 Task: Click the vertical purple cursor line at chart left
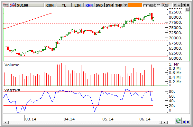[x=6, y=61]
